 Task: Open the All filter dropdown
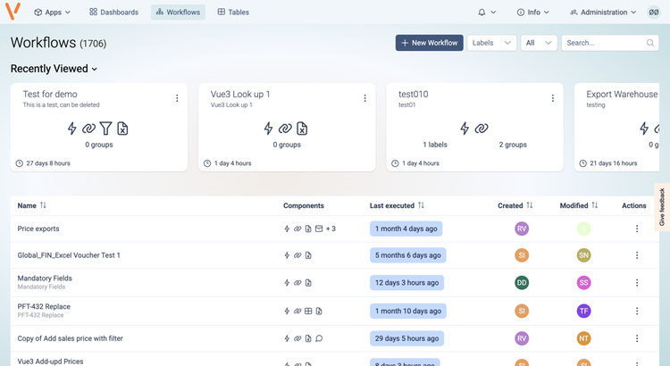click(539, 43)
